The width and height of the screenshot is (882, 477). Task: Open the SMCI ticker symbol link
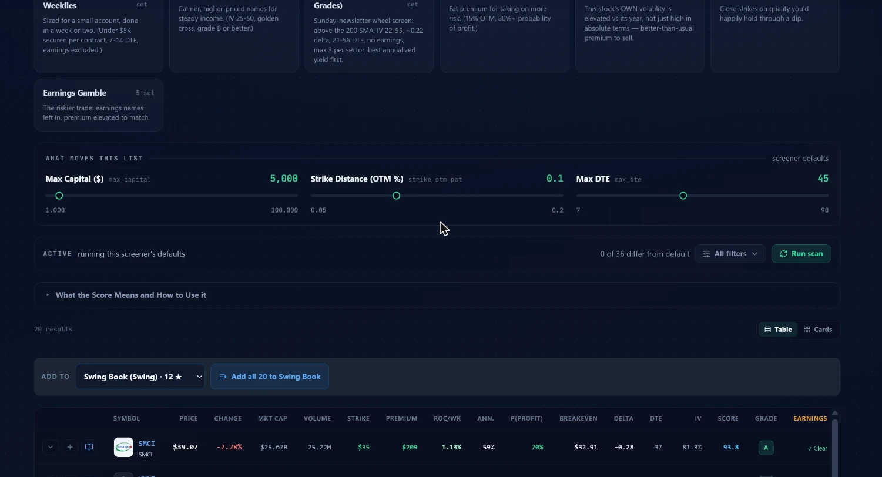(x=147, y=444)
